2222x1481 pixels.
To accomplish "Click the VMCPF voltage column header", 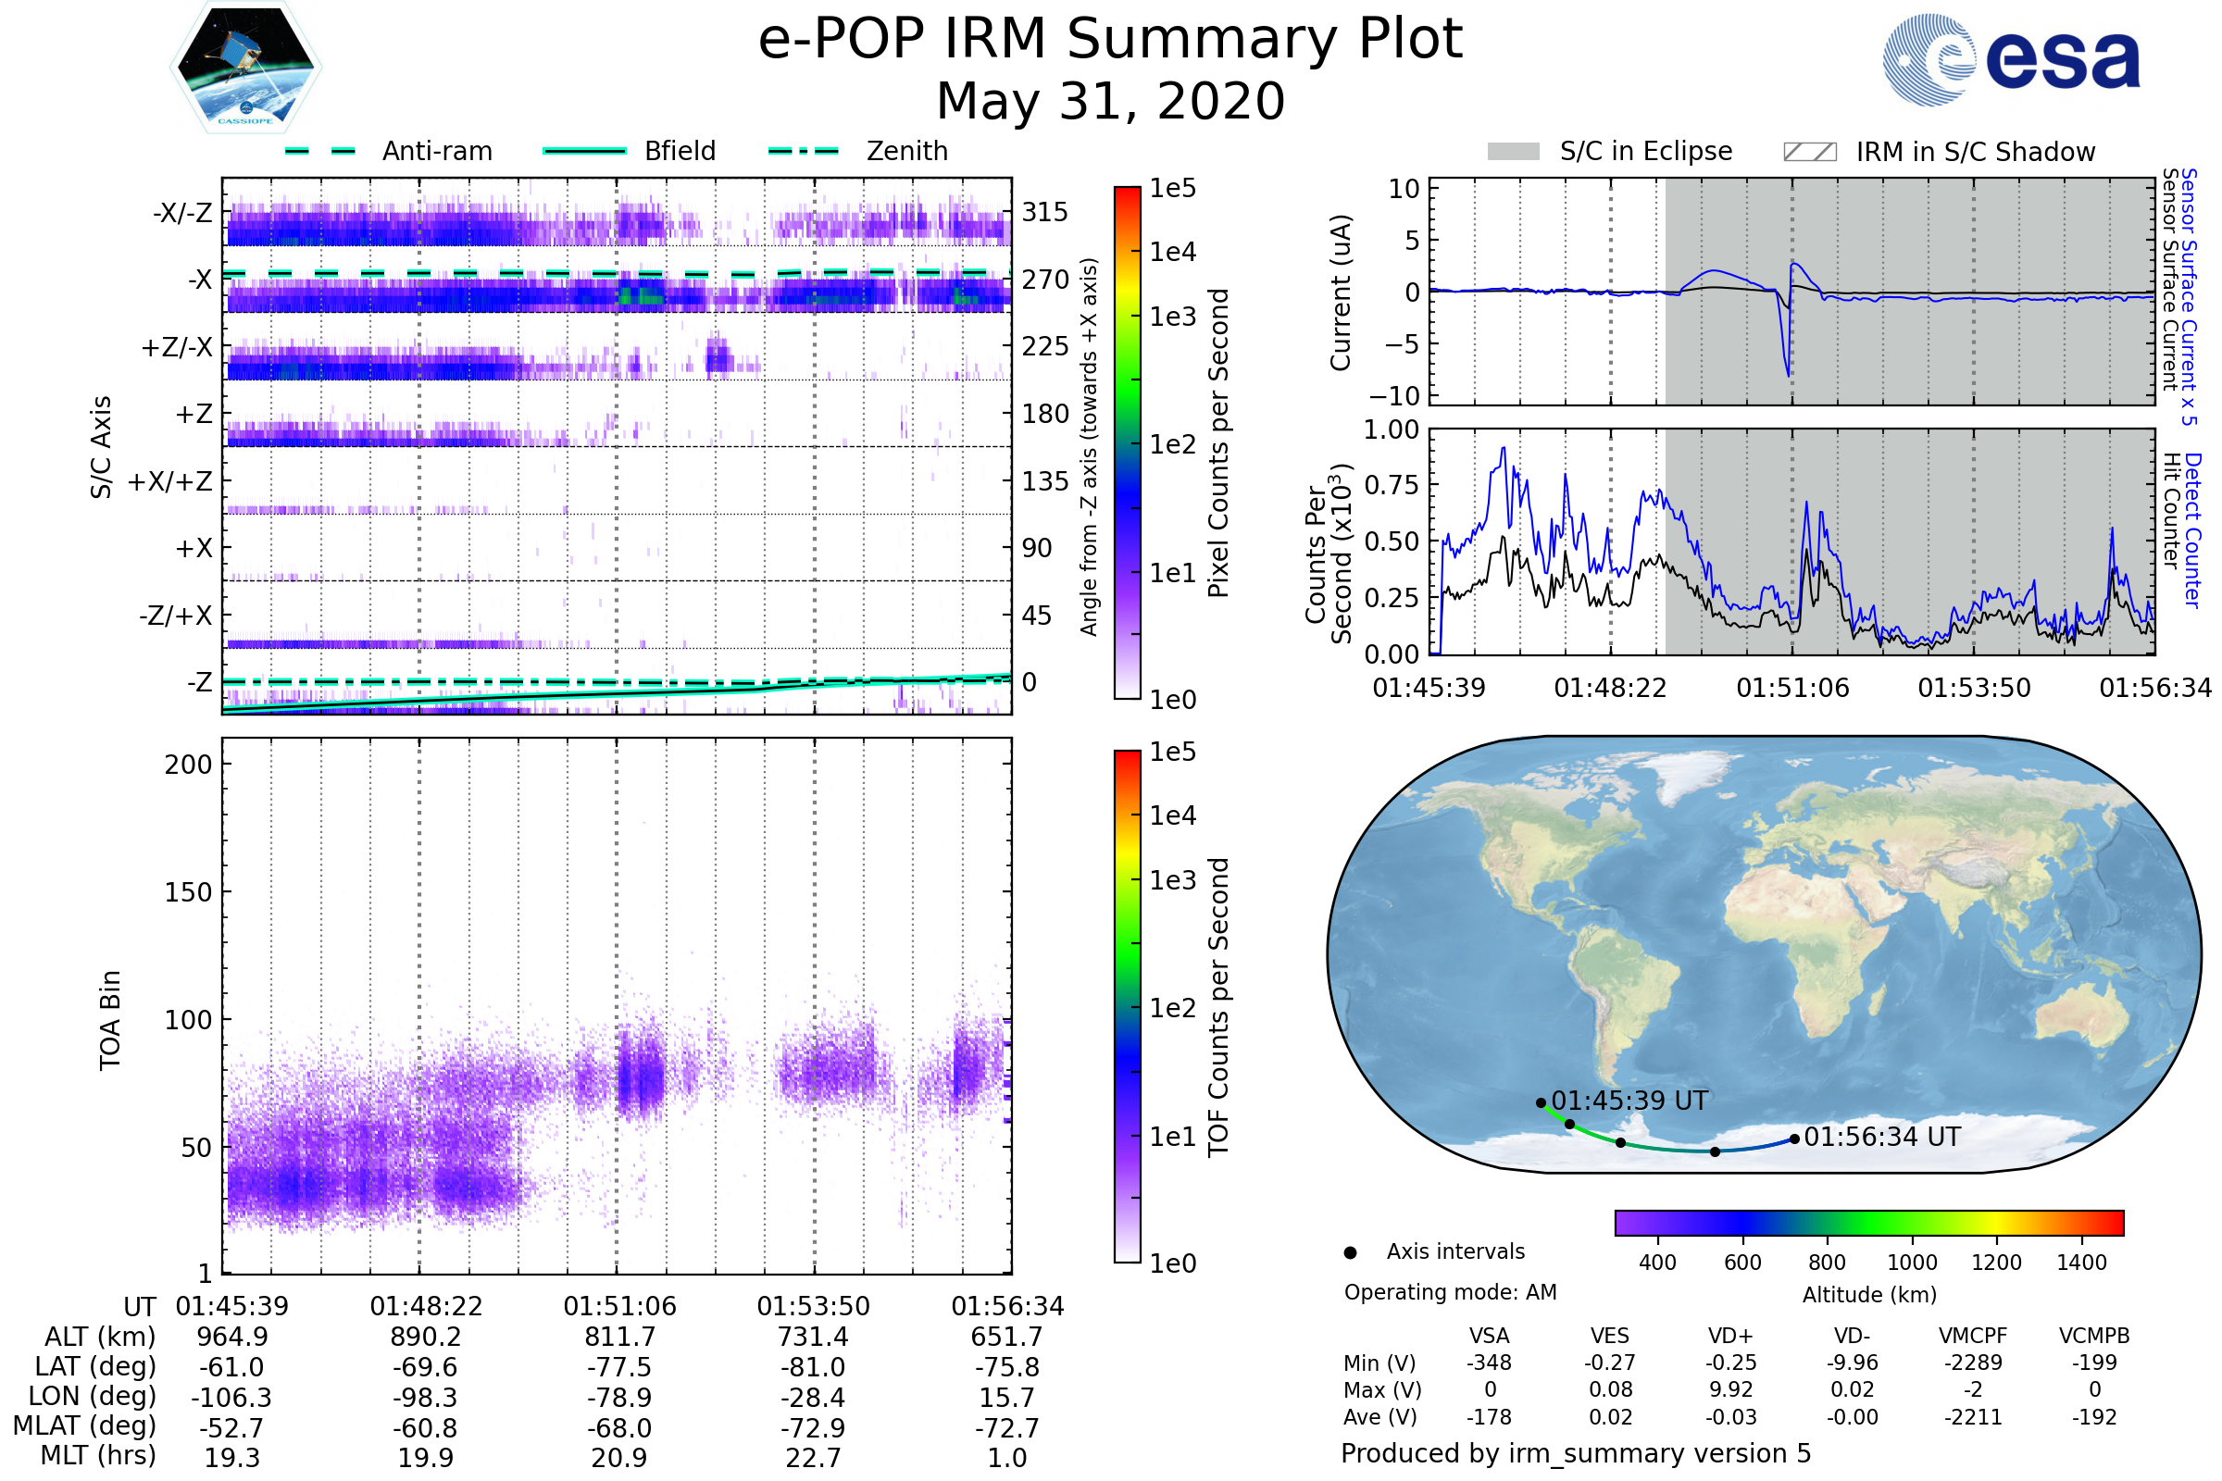I will coord(1972,1336).
